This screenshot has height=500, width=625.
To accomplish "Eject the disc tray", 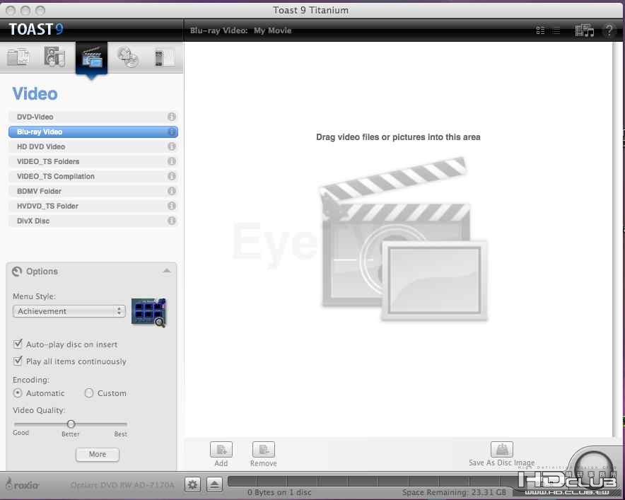I will (214, 485).
